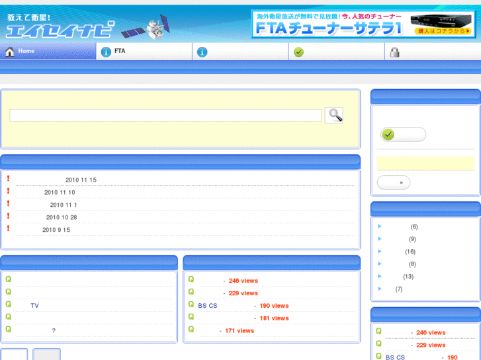This screenshot has height=360, width=481.
Task: Click the arrow beside category (8)
Action: pos(380,264)
